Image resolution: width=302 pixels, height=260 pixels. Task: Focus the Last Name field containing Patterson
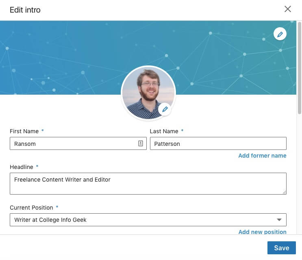[x=218, y=143]
